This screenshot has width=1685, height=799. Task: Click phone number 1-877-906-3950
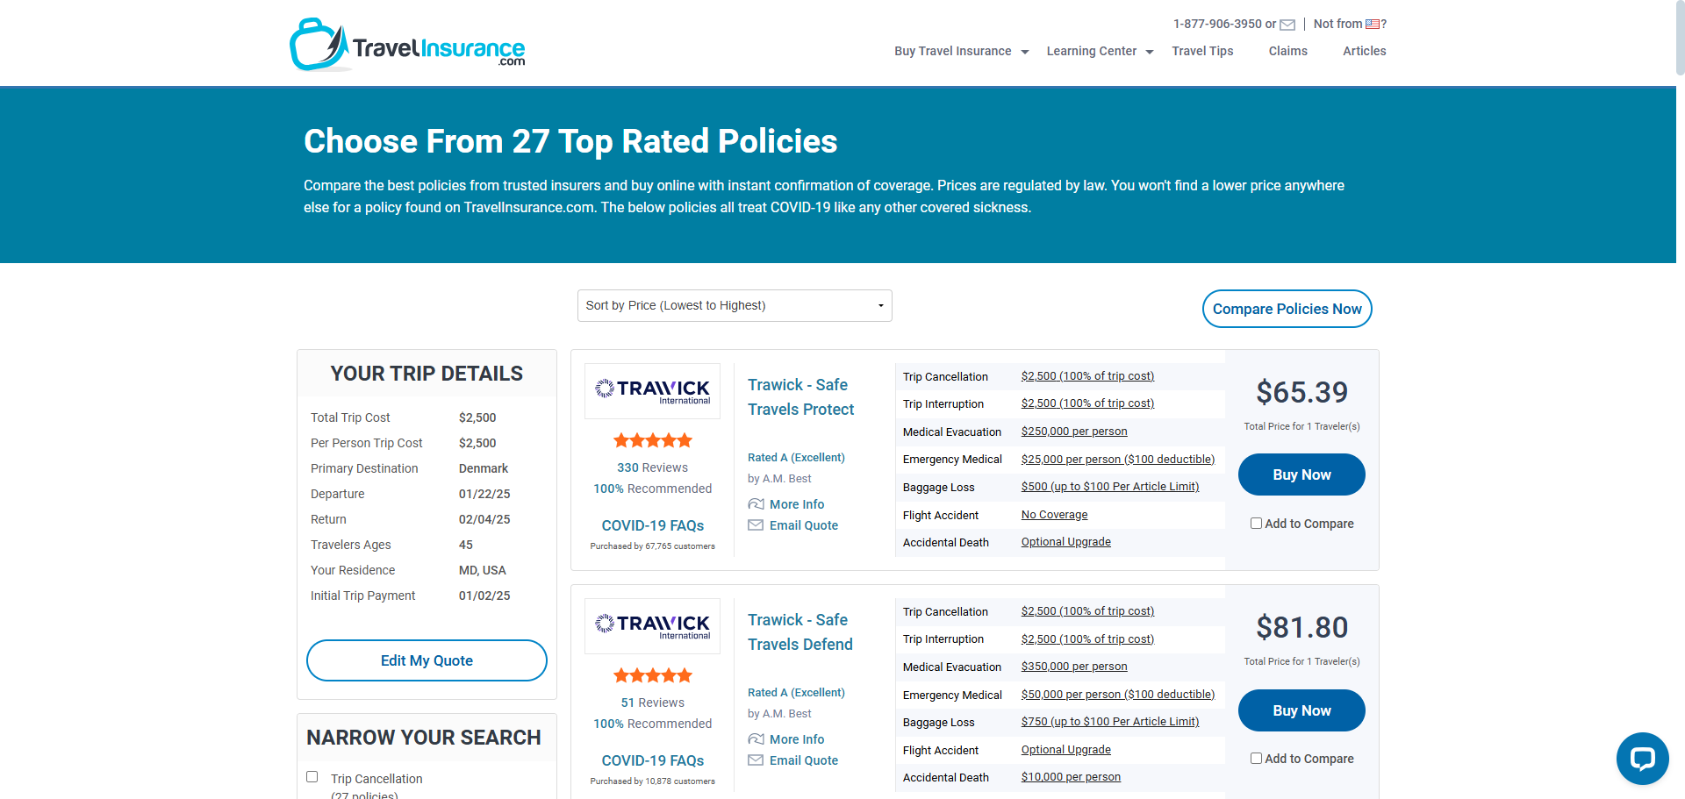[x=1217, y=24]
